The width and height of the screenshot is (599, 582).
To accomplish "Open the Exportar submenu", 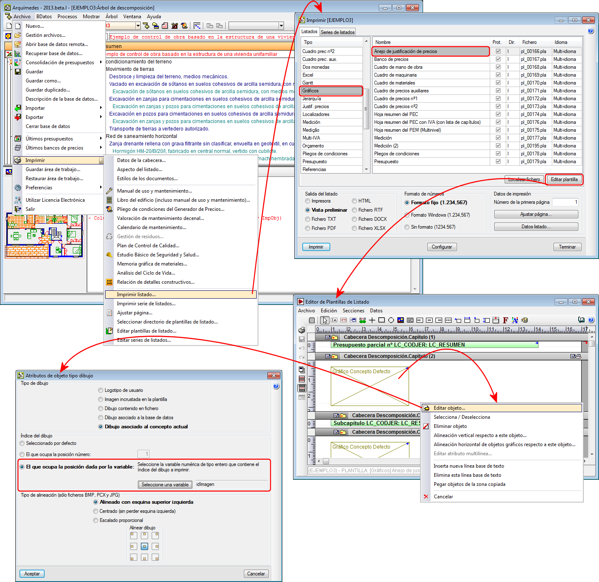I will pos(58,117).
